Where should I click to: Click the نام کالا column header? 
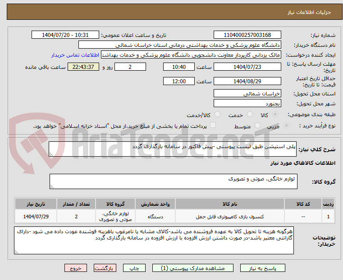point(230,204)
